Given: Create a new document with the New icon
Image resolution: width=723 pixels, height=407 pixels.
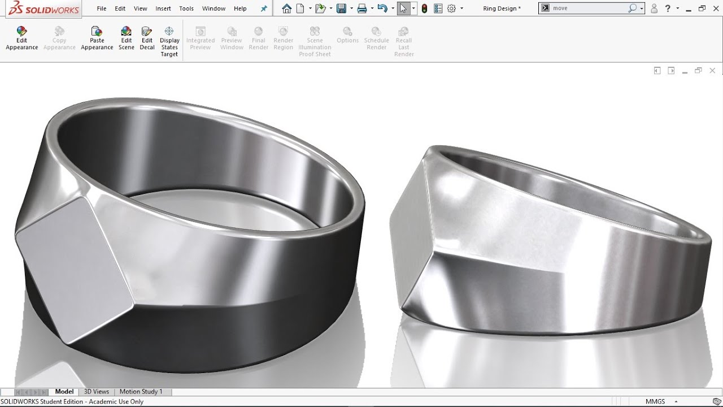Looking at the screenshot, I should pyautogui.click(x=300, y=8).
